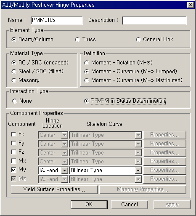The width and height of the screenshot is (196, 216).
Task: Open Properties for My component
Action: click(x=165, y=170)
